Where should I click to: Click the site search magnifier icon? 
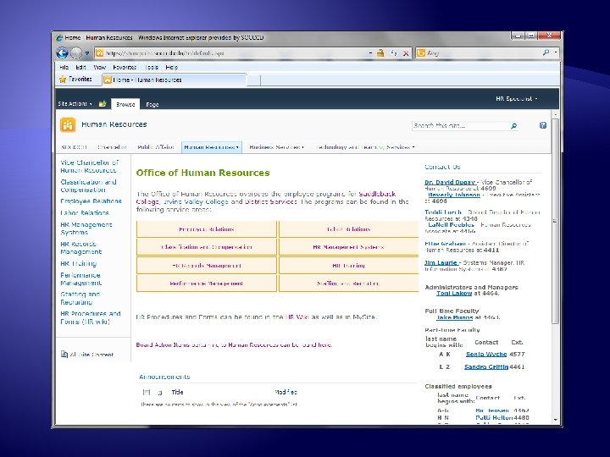pyautogui.click(x=514, y=126)
